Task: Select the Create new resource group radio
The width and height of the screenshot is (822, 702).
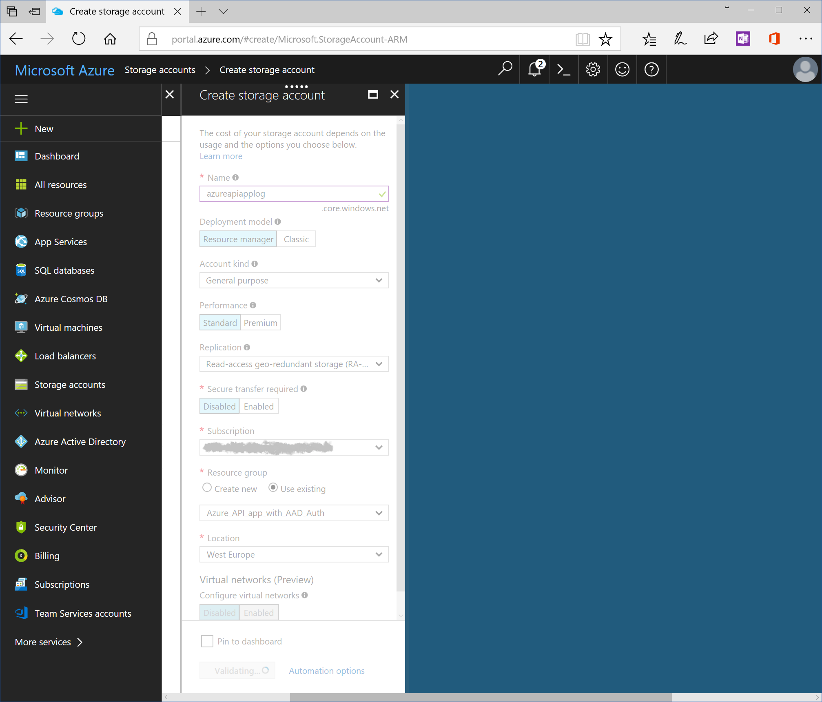Action: click(x=207, y=488)
